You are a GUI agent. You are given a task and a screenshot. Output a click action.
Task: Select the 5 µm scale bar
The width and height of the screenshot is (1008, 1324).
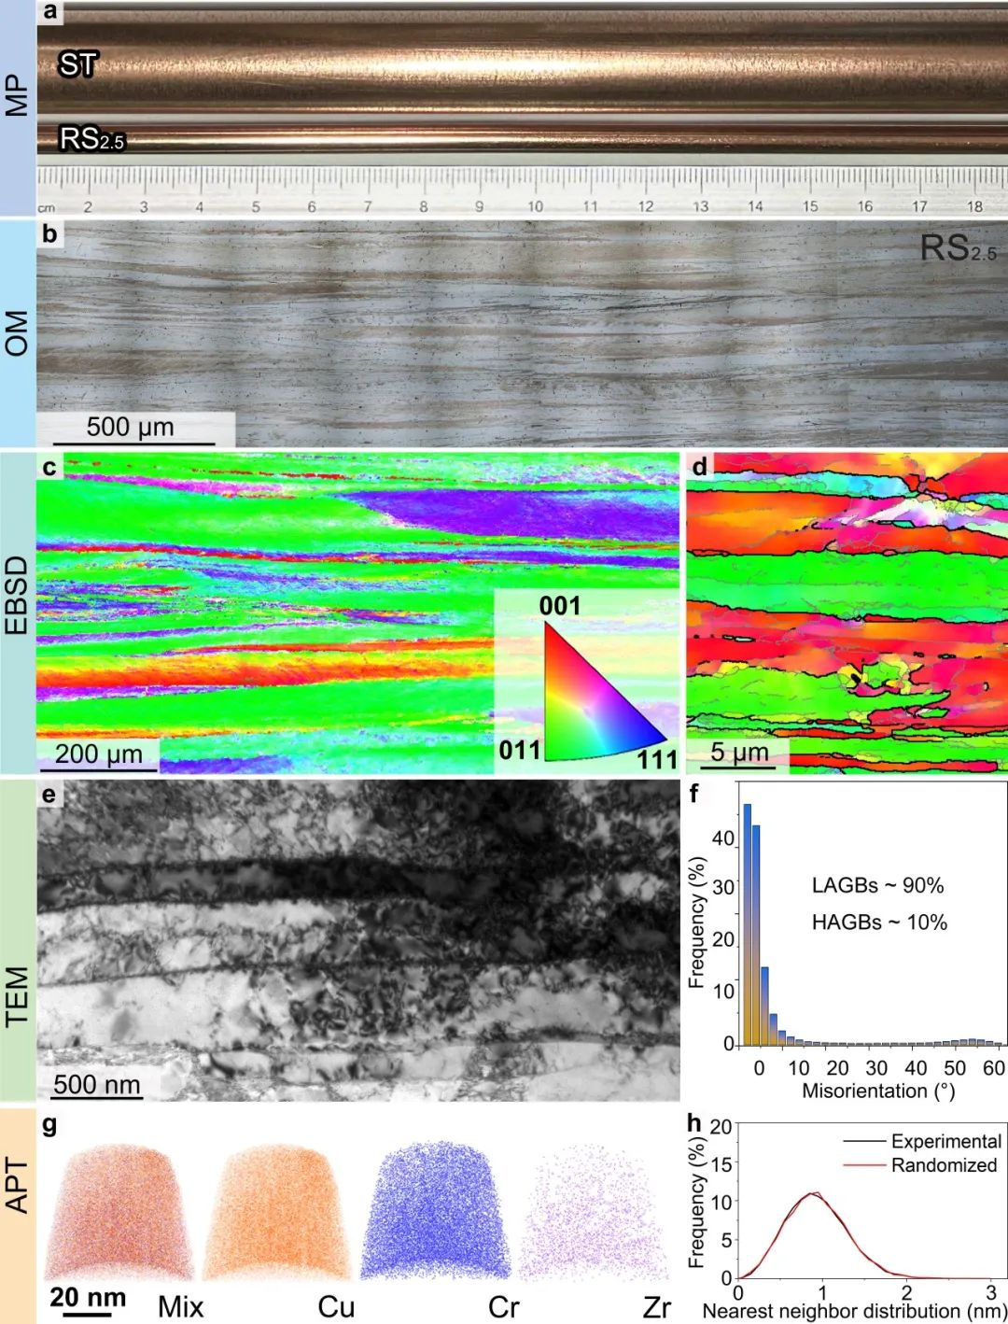738,754
